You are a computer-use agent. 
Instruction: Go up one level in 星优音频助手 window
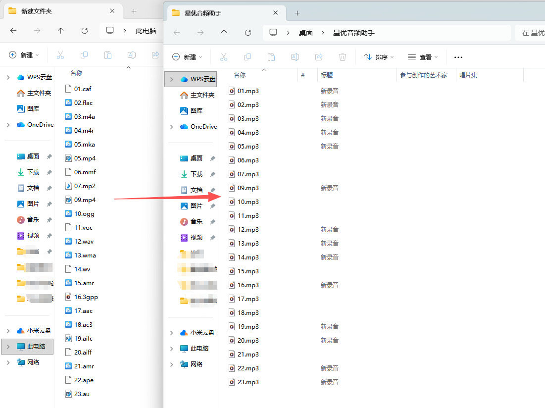pos(224,33)
